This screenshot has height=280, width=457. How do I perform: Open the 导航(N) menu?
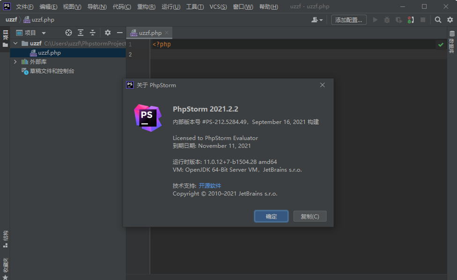pos(97,7)
